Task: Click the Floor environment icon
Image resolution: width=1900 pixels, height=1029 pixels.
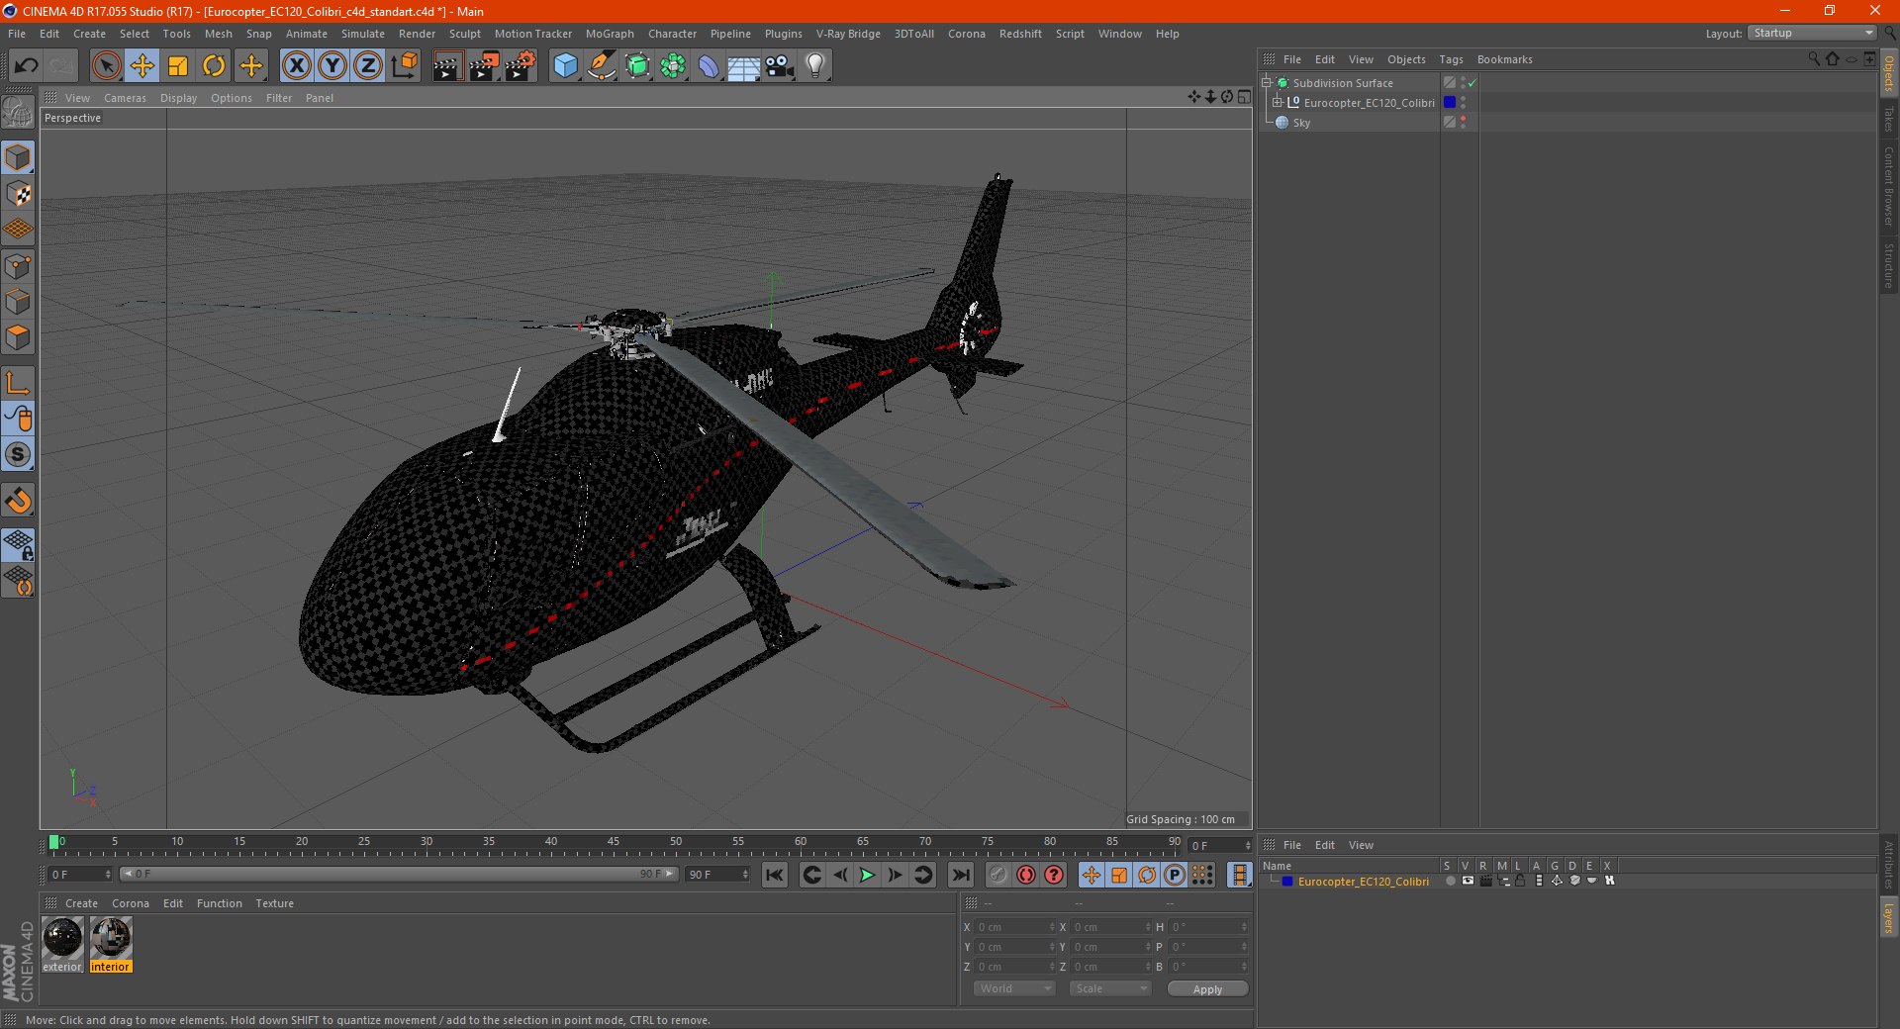Action: pos(744,66)
